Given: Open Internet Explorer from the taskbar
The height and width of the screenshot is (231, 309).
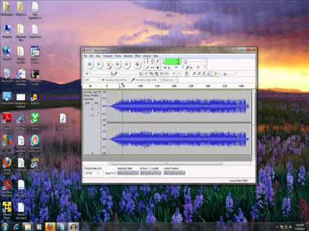Looking at the screenshot, I should point(17,227).
